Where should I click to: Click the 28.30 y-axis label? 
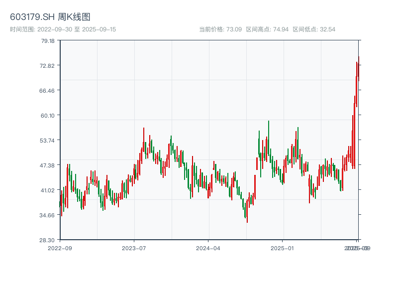click(x=48, y=240)
